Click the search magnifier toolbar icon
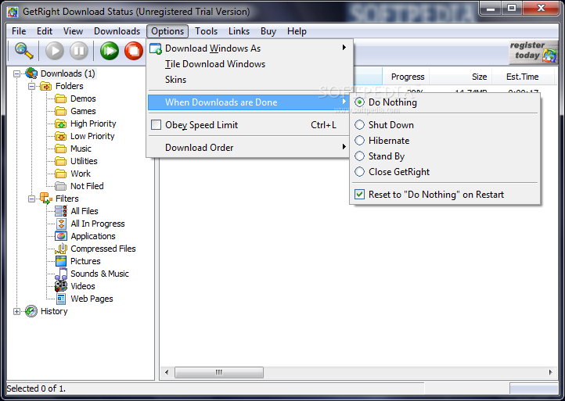The width and height of the screenshot is (565, 401). (x=23, y=50)
